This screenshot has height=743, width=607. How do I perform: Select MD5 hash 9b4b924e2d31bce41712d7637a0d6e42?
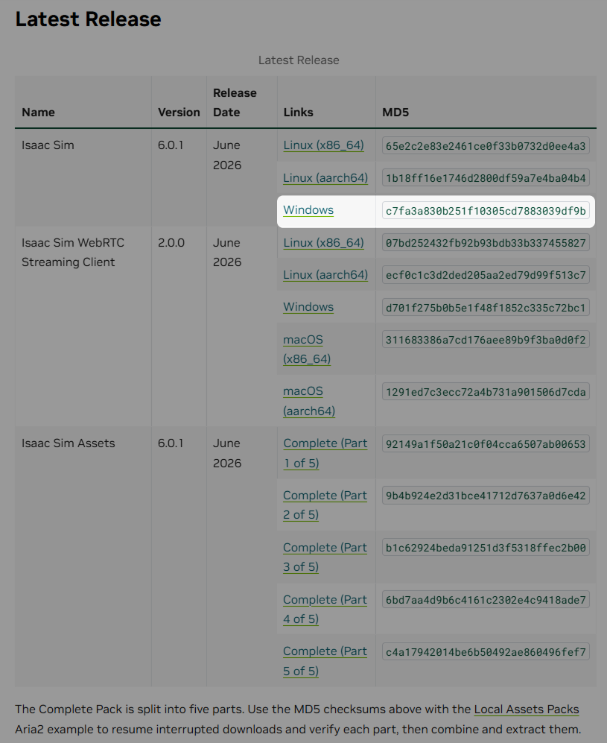coord(486,496)
